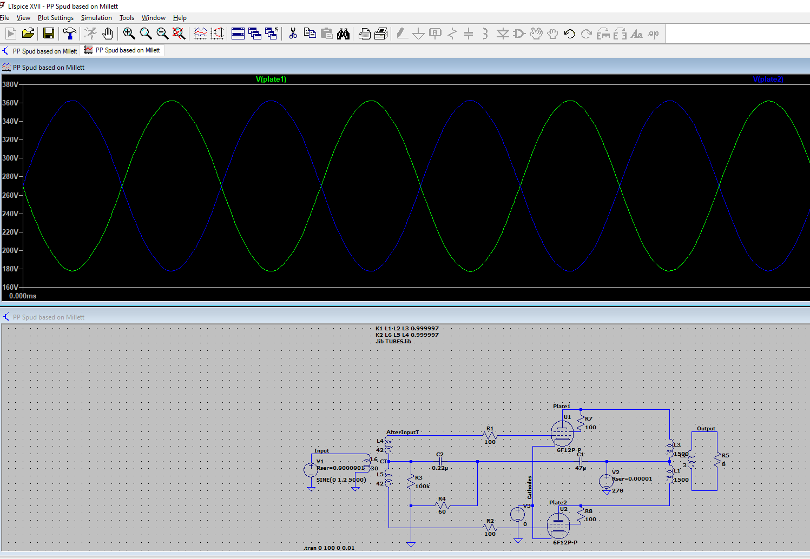The width and height of the screenshot is (810, 559).
Task: Click the Zoom to rectangle magnifier
Action: tap(146, 34)
